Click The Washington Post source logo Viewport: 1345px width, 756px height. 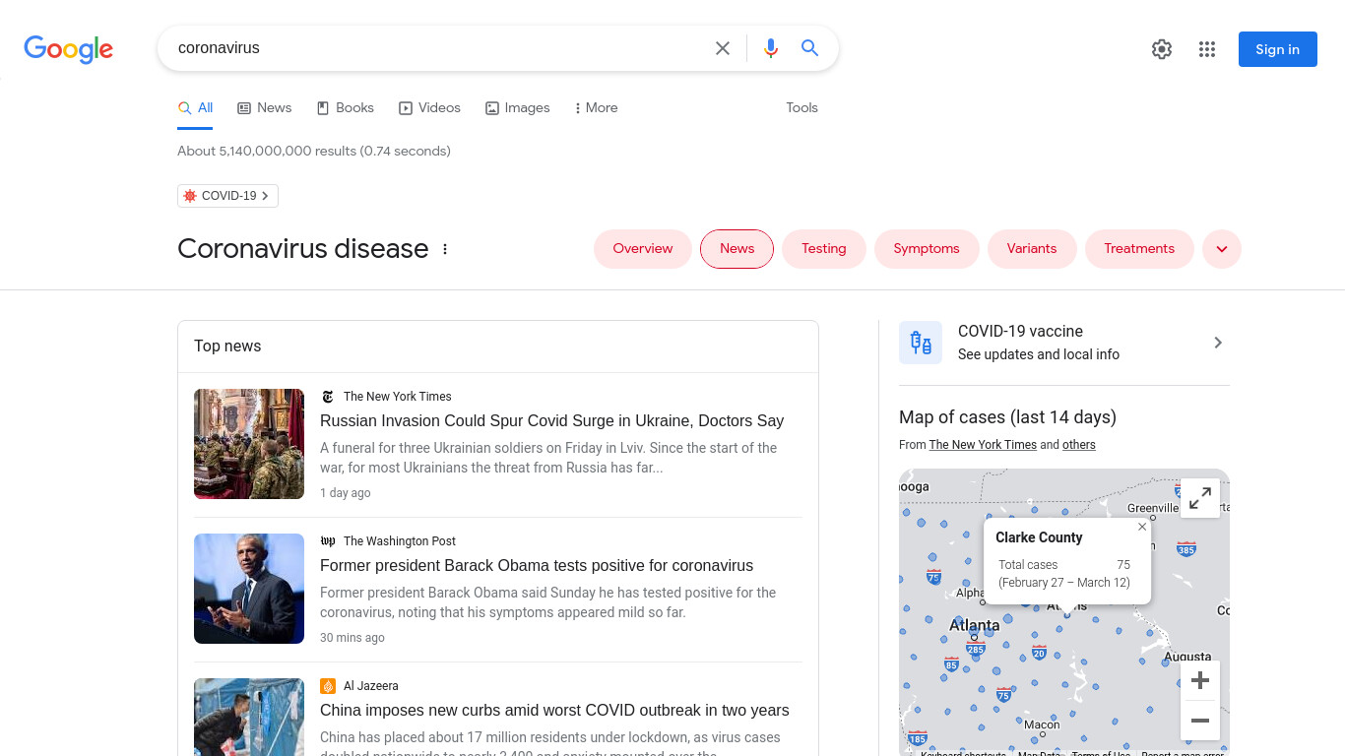click(x=328, y=541)
